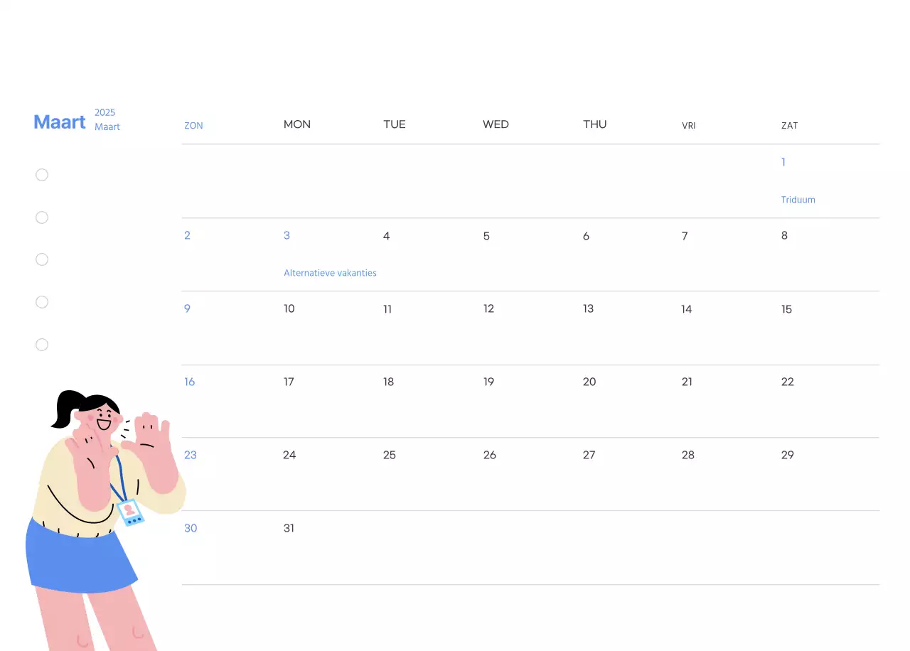Select Sunday March 9
The width and height of the screenshot is (910, 651).
pos(187,308)
